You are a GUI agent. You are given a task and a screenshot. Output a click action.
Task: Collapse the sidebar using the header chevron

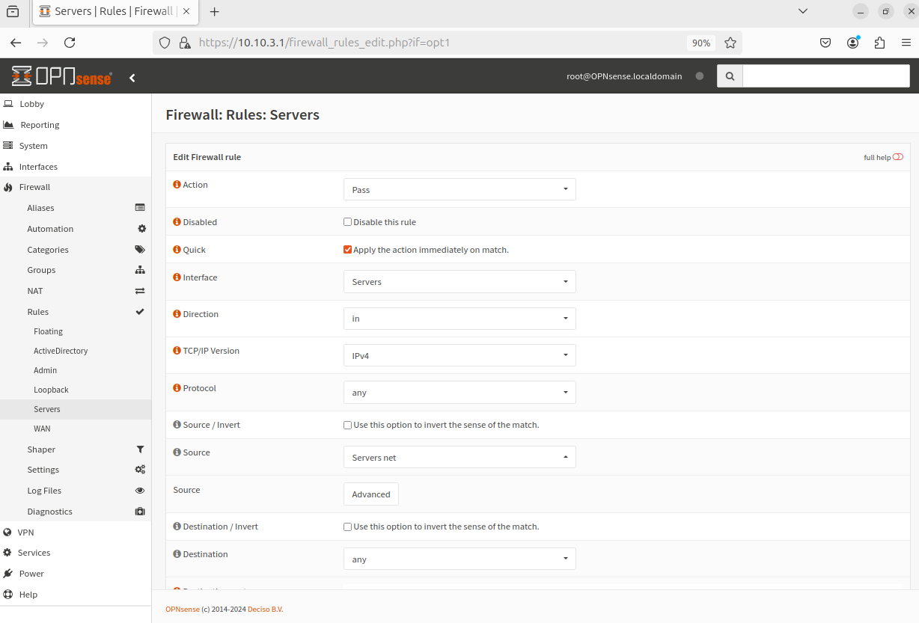[x=132, y=78]
